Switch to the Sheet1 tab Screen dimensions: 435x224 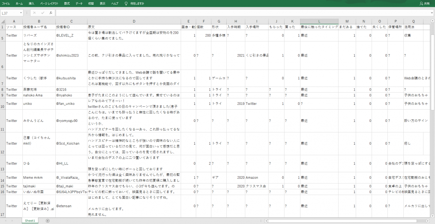[30, 221]
